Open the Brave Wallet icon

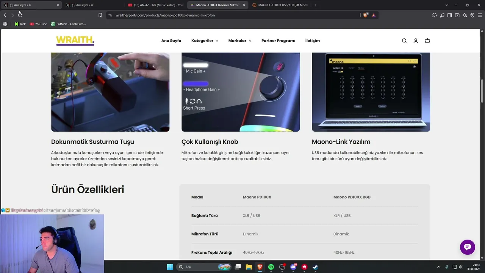coord(457,15)
